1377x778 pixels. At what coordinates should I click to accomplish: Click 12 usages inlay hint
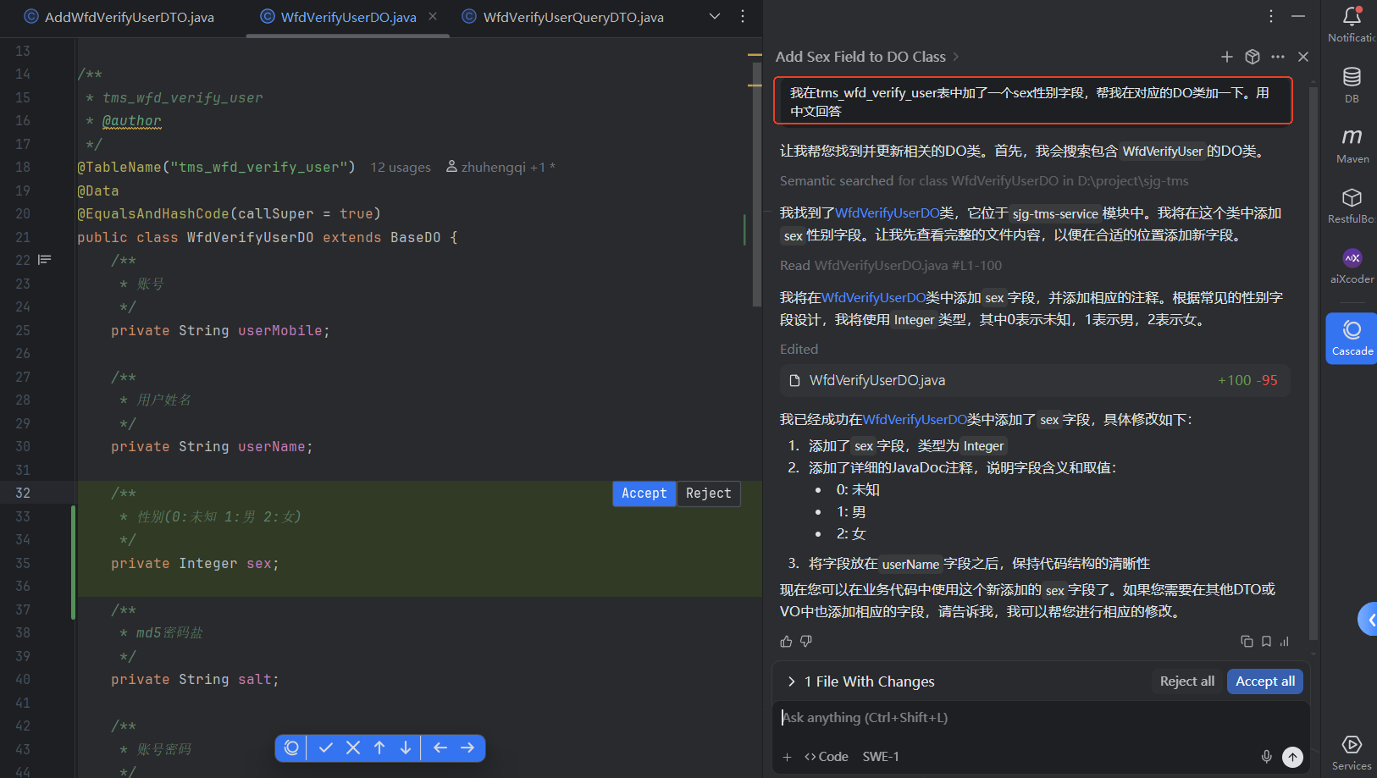[x=400, y=168]
